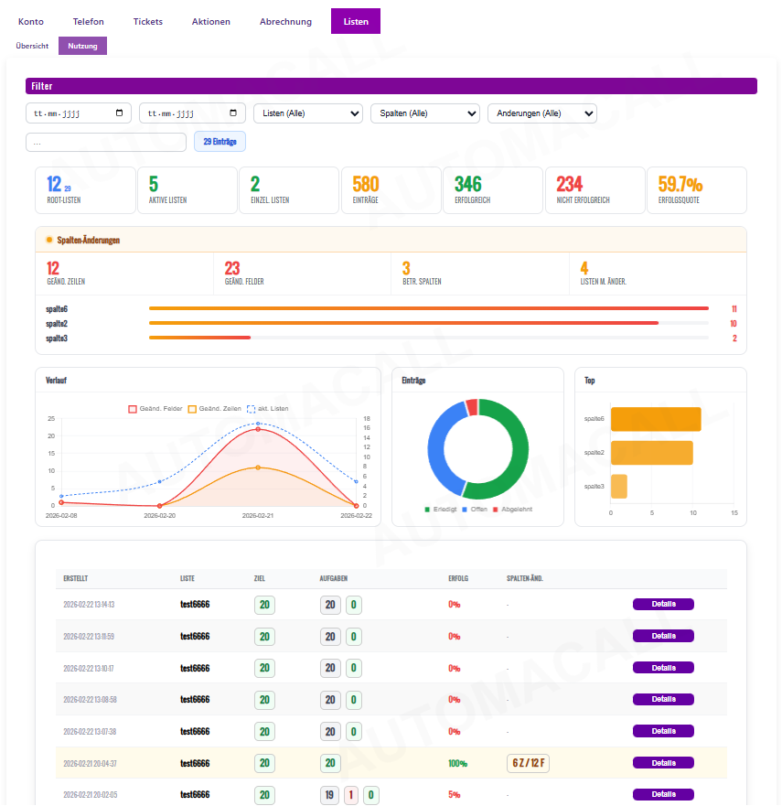Click the sun icon beside Spalten-Änderungen

pos(49,240)
